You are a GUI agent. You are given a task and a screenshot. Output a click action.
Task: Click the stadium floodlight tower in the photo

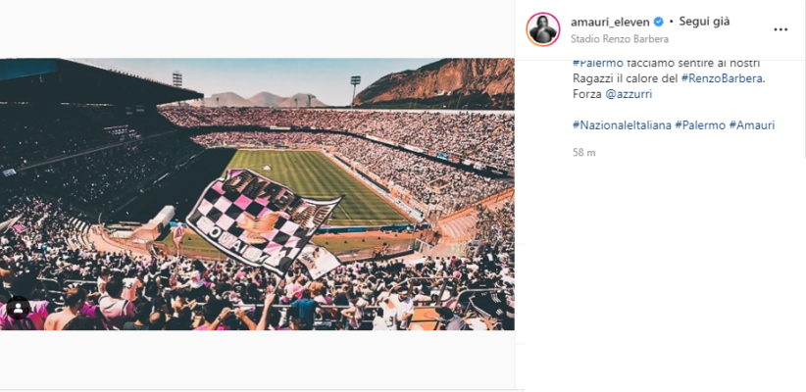tap(355, 88)
